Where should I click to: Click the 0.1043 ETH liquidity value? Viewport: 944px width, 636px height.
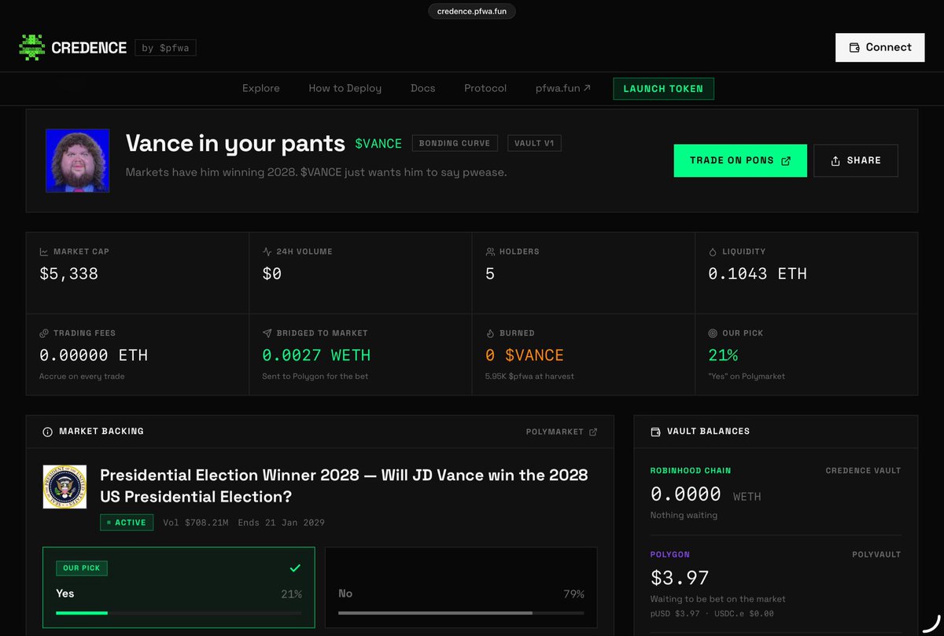click(x=758, y=274)
